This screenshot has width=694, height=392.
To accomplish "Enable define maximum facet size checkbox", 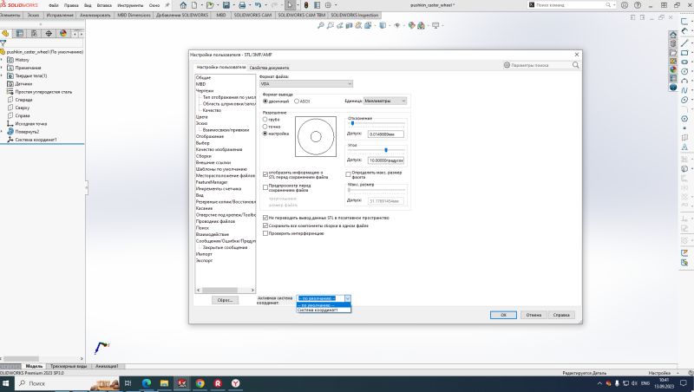I will [348, 175].
